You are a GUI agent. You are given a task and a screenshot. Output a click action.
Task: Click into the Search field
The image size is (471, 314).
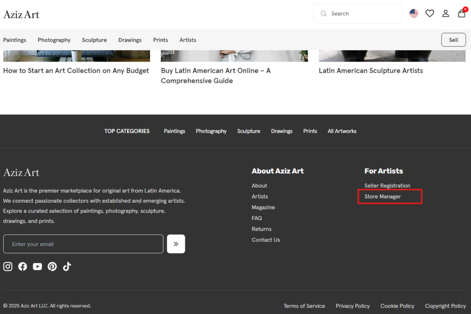pos(363,14)
